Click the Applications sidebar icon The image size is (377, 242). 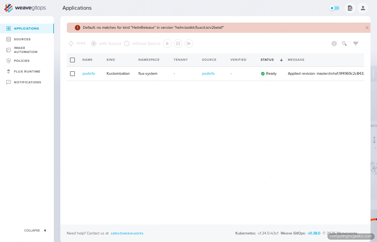click(9, 29)
